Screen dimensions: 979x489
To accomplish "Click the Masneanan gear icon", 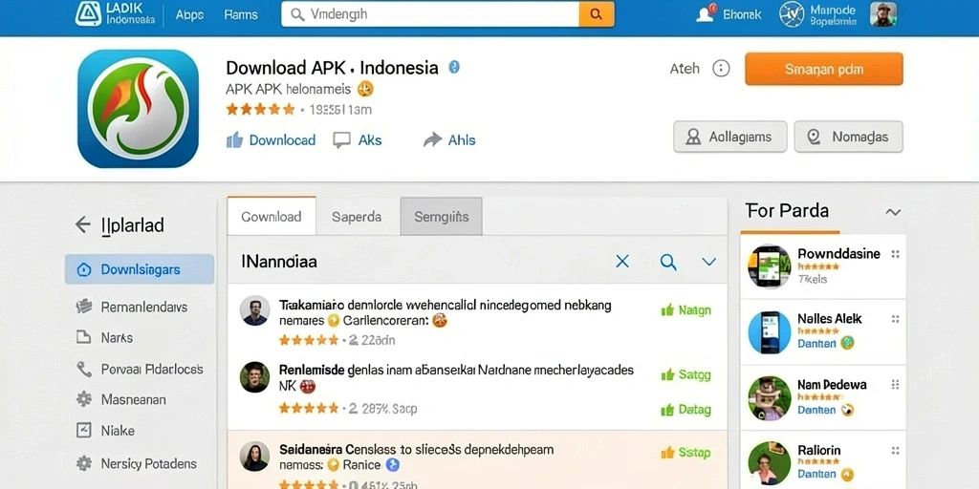I will pyautogui.click(x=84, y=399).
